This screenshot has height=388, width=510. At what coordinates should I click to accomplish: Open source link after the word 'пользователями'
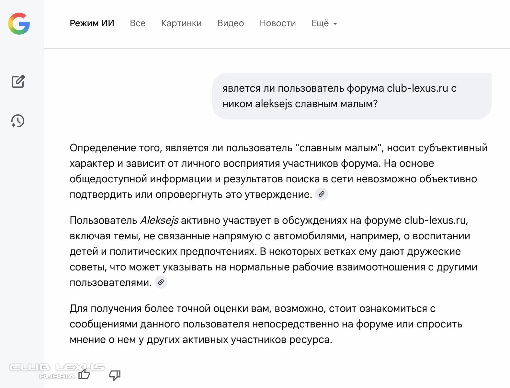point(161,282)
